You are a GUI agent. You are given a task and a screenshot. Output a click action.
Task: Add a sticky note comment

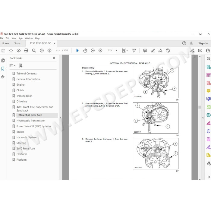[145, 51]
